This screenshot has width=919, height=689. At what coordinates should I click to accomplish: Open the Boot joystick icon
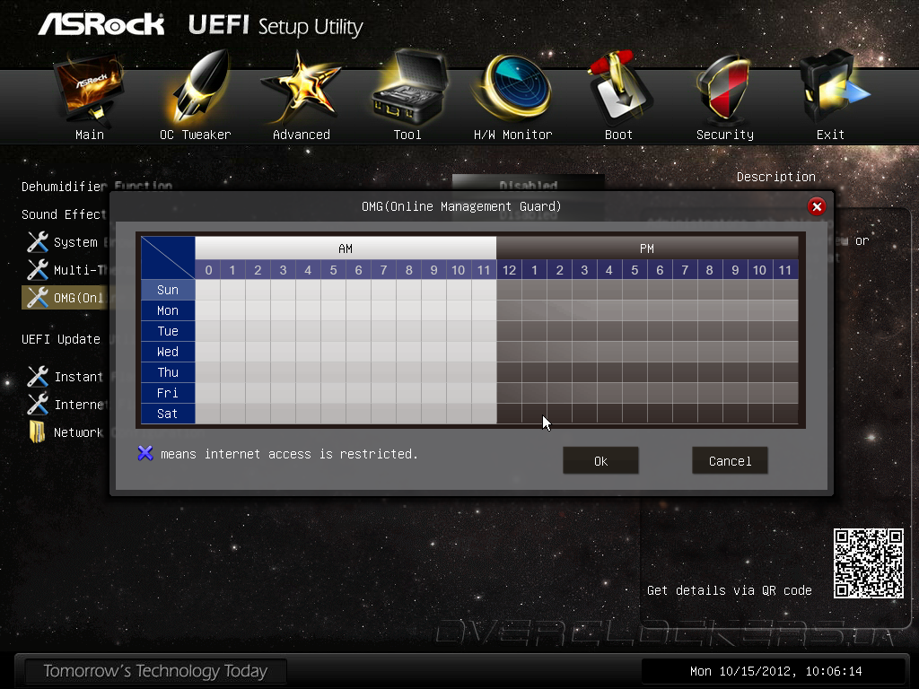point(619,88)
